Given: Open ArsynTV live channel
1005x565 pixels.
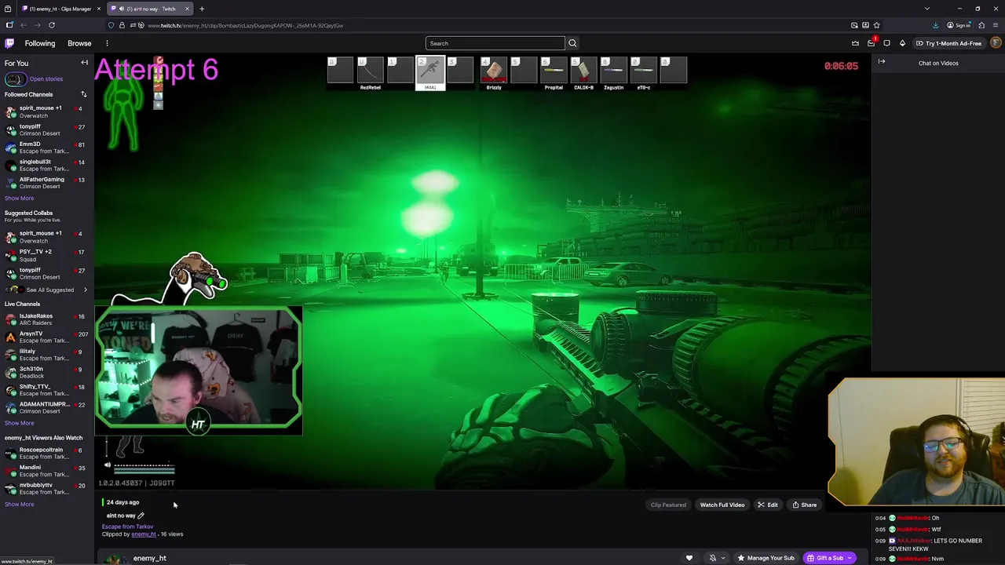Looking at the screenshot, I should (x=47, y=337).
